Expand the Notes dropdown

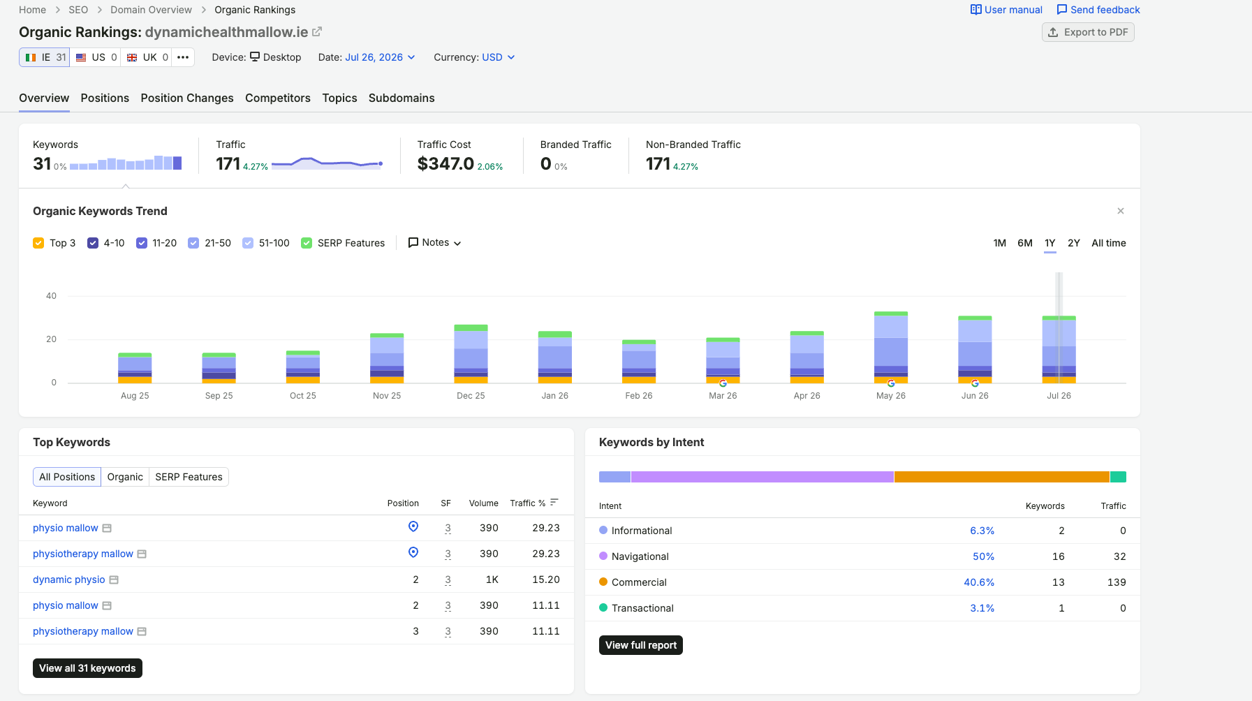[x=434, y=242]
